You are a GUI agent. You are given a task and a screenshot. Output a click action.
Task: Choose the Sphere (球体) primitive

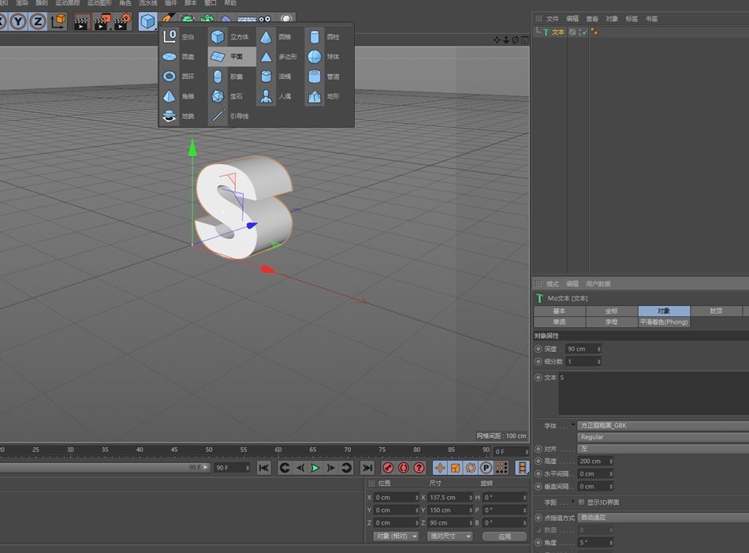click(324, 56)
